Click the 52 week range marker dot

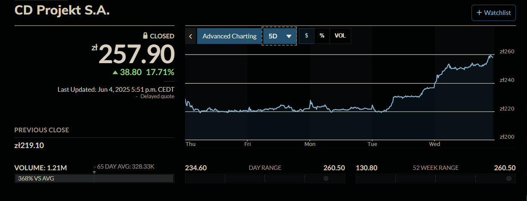pos(509,178)
